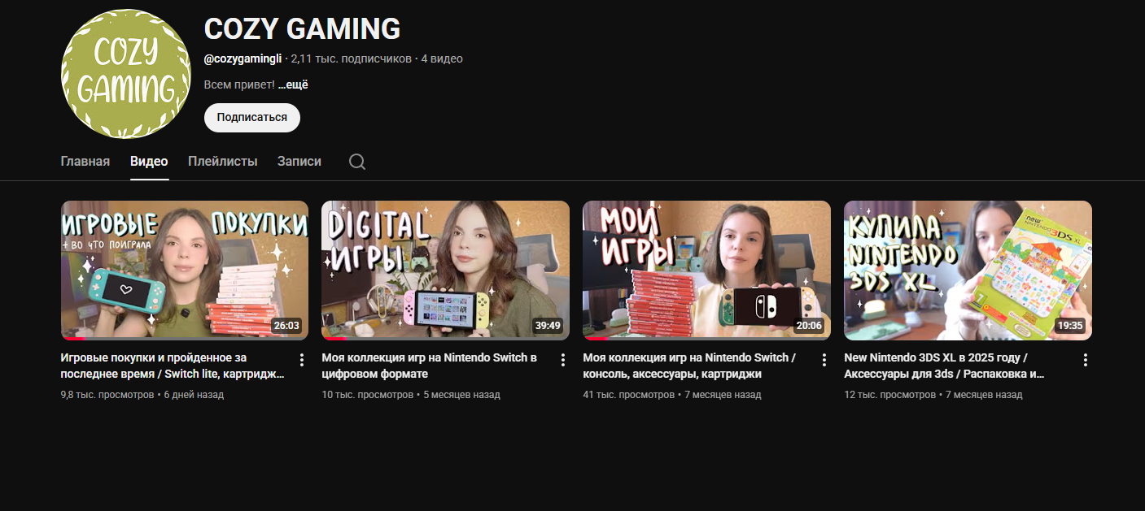The height and width of the screenshot is (511, 1145).
Task: Expand channel description with …ещё
Action: [x=293, y=84]
